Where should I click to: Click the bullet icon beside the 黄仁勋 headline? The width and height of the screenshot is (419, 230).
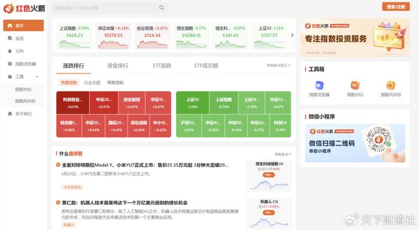tap(58, 203)
